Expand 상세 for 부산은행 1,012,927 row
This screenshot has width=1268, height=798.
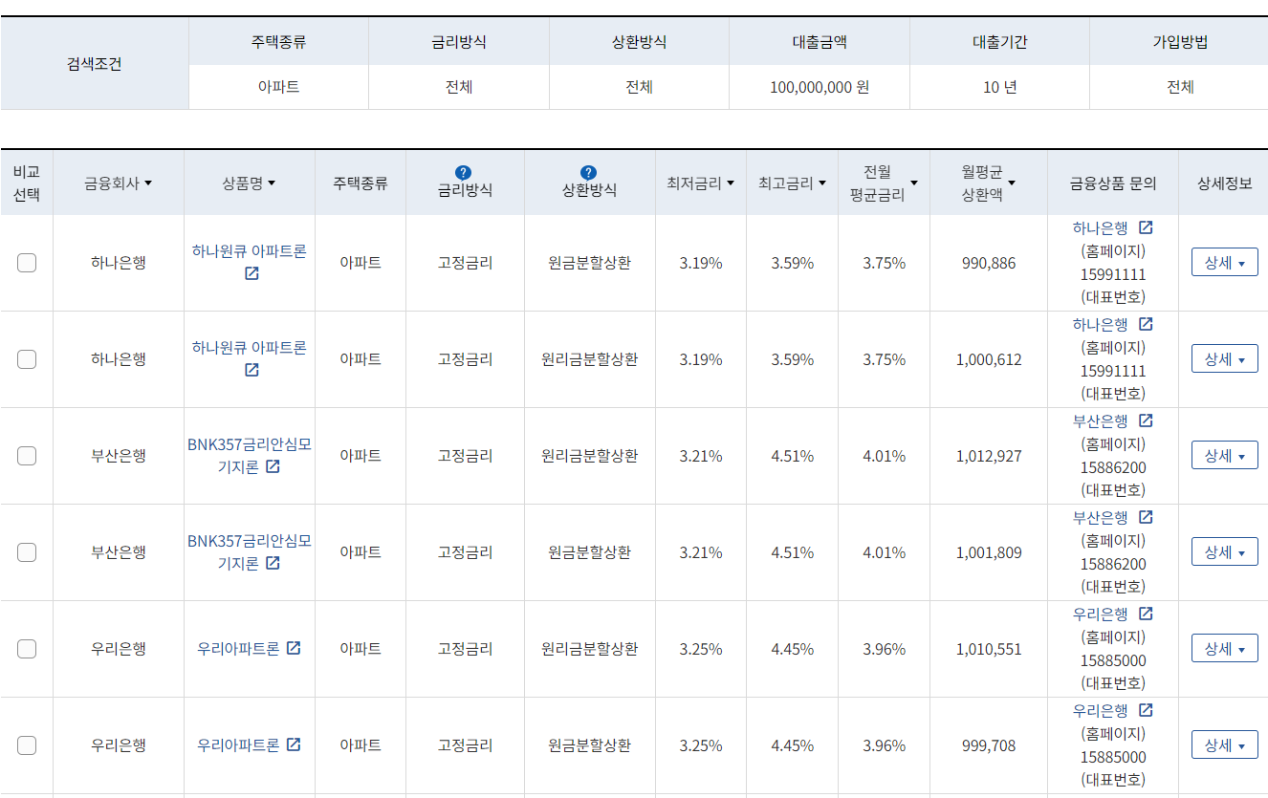[1224, 455]
